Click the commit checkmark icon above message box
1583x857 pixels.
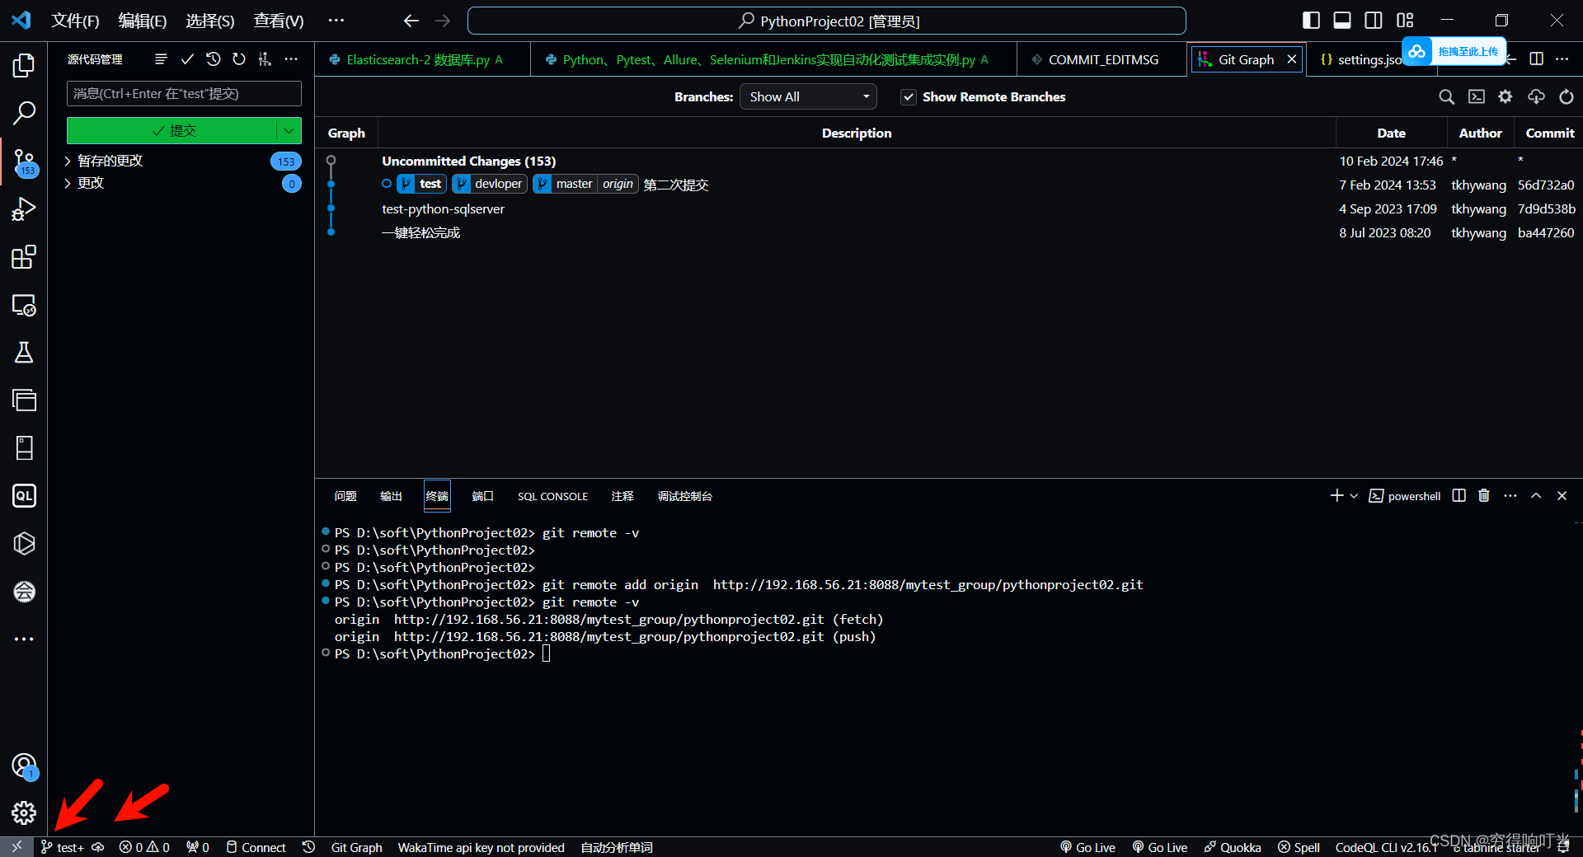pyautogui.click(x=187, y=59)
